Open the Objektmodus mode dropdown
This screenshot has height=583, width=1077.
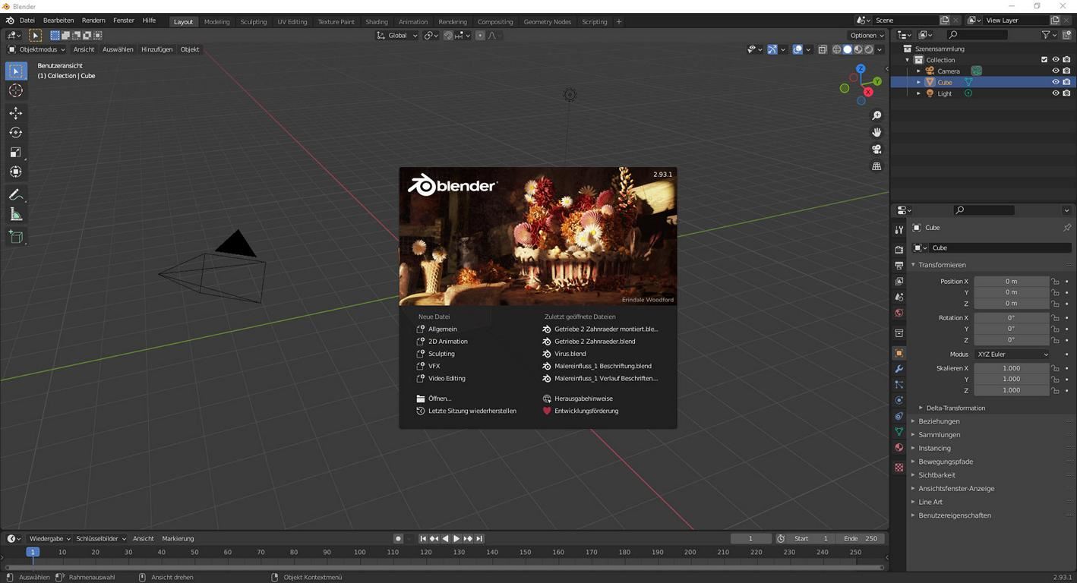pyautogui.click(x=36, y=49)
